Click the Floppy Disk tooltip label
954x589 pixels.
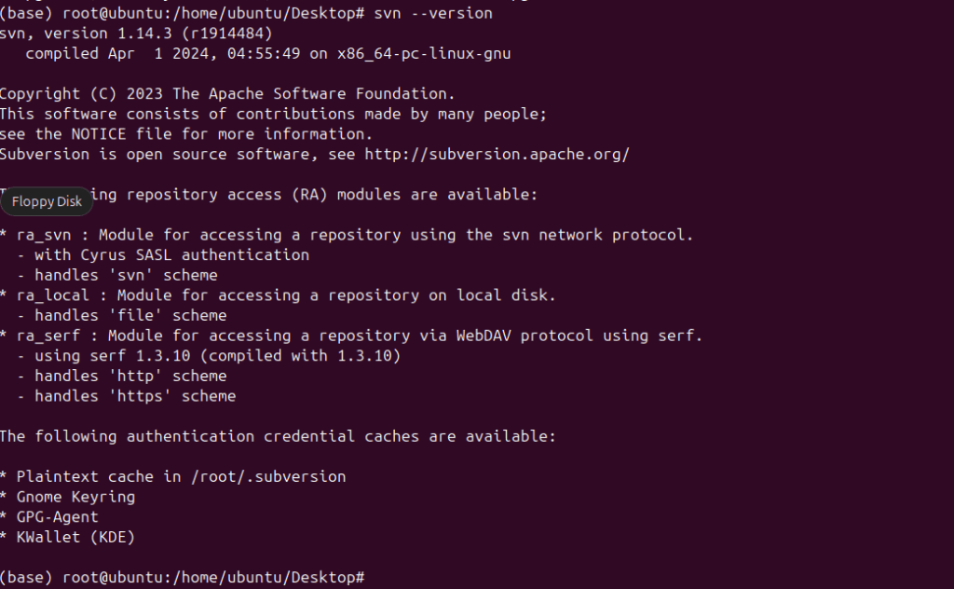(47, 201)
